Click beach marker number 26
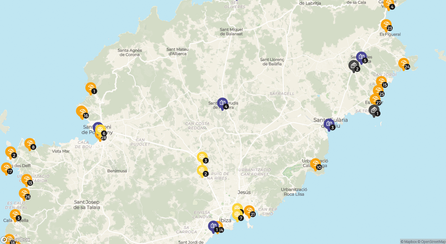Viewport: 446px width, 244px height. pyautogui.click(x=24, y=193)
